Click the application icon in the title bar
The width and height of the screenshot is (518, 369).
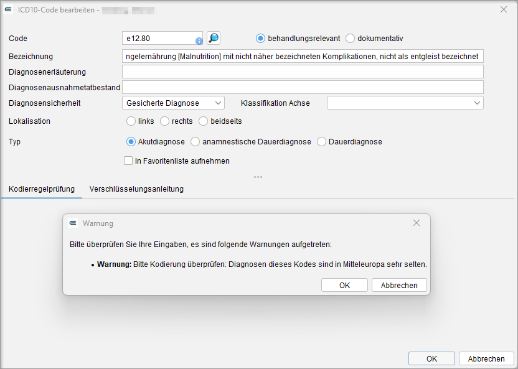click(9, 10)
